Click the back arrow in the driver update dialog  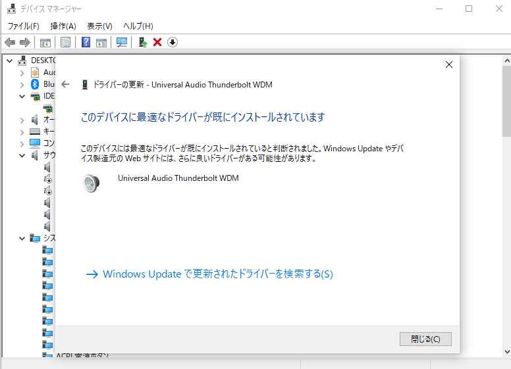coord(65,85)
